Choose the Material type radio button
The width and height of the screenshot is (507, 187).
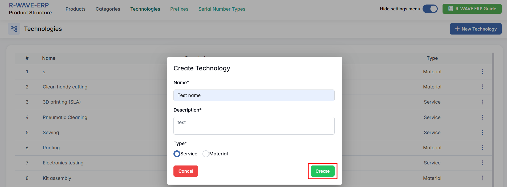(x=206, y=154)
